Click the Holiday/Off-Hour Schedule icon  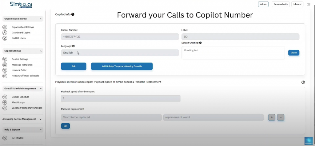tap(5, 76)
